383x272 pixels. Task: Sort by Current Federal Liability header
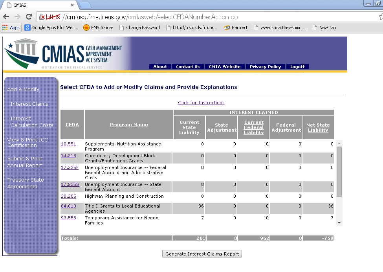pyautogui.click(x=253, y=127)
